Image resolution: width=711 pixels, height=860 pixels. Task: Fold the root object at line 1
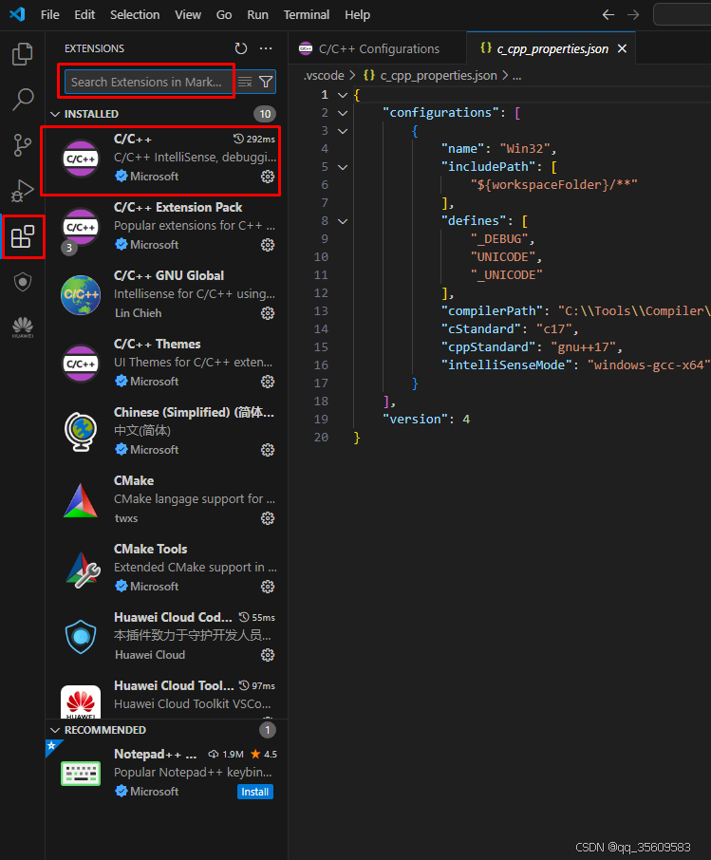tap(343, 95)
